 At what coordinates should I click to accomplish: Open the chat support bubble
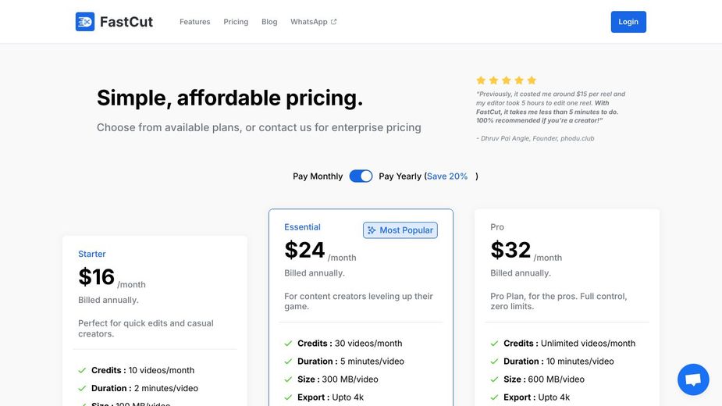pos(692,379)
